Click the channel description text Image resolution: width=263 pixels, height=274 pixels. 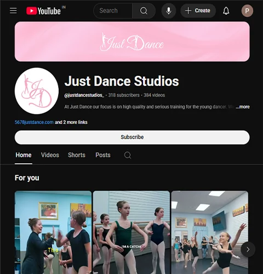(149, 107)
